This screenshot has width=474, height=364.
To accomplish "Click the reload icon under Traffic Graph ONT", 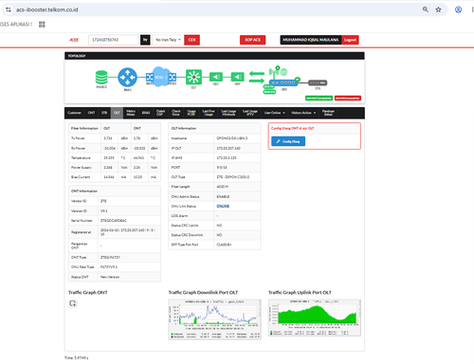I will (73, 303).
